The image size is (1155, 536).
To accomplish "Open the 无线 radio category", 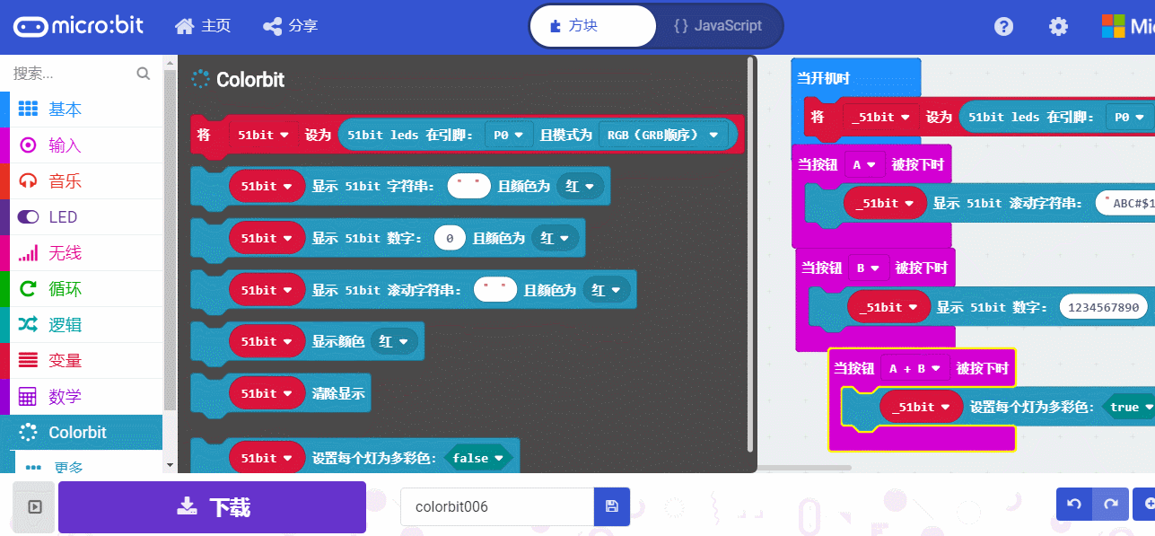I will pos(63,252).
